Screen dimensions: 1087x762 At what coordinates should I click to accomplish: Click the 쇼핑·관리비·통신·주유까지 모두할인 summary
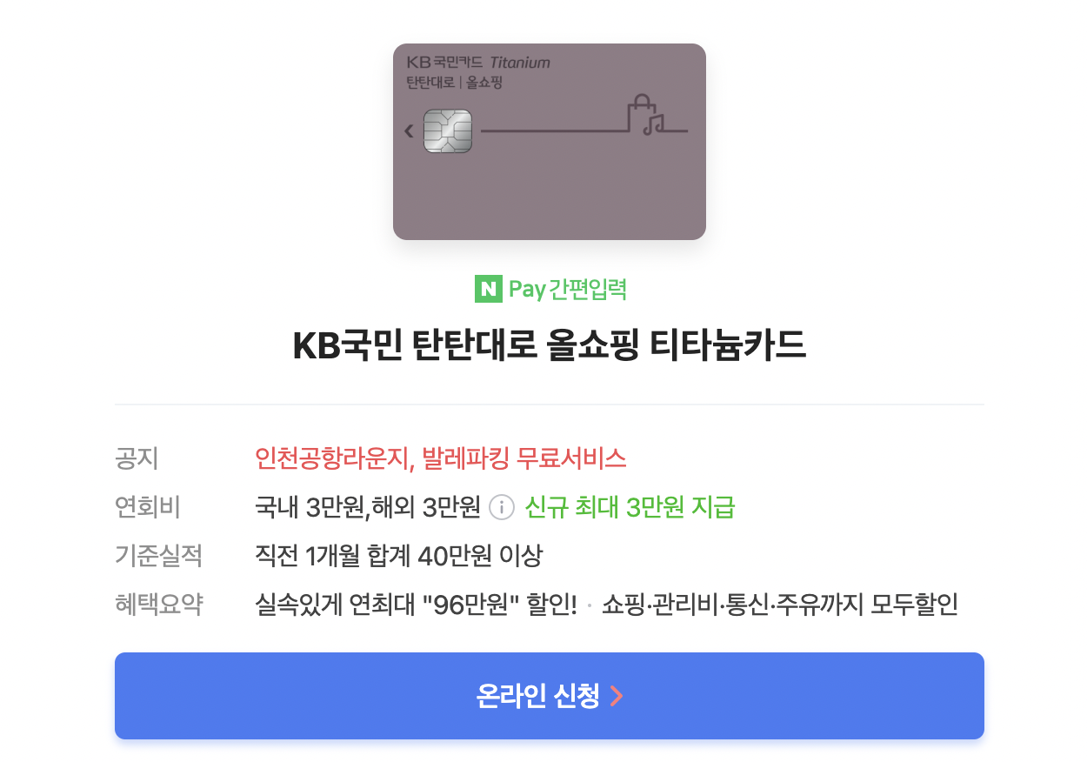780,604
